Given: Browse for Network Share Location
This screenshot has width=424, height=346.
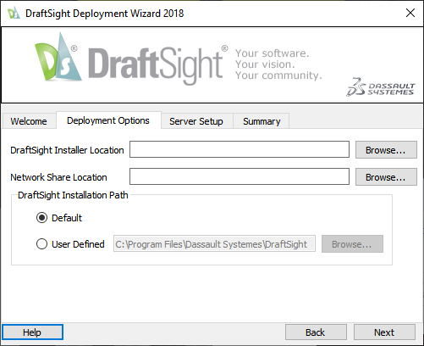Looking at the screenshot, I should coord(386,177).
